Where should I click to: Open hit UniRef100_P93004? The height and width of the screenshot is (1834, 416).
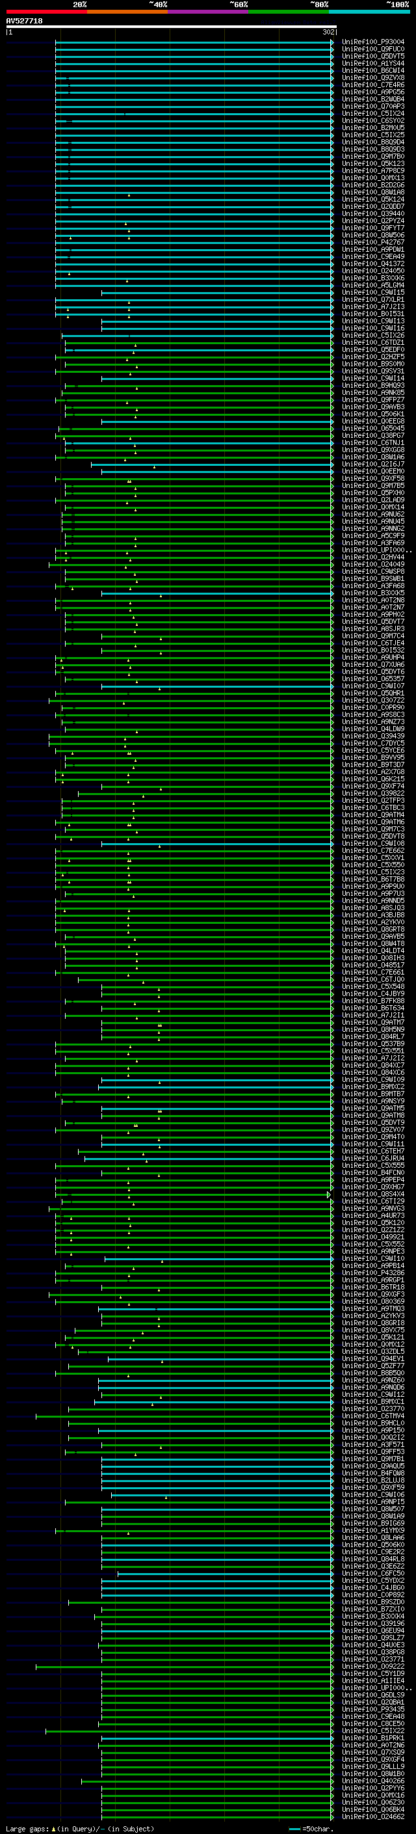point(372,42)
